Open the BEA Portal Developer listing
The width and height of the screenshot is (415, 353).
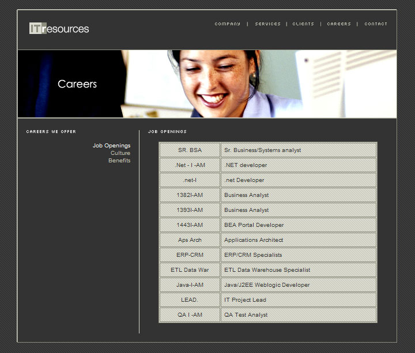click(x=254, y=225)
